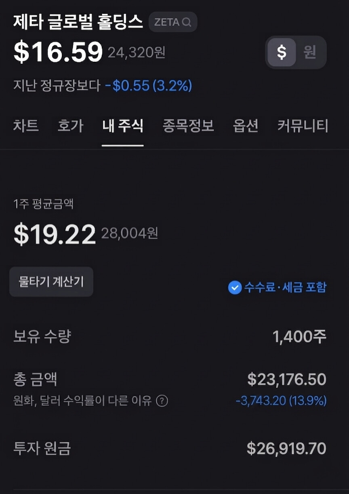Tap the average price $19.22
Viewport: 349px width, 494px height.
click(55, 234)
